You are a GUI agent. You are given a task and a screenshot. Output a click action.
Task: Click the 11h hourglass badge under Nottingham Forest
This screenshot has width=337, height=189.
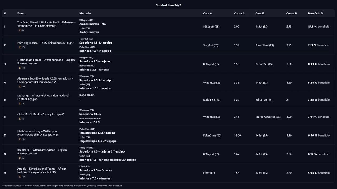point(22,68)
